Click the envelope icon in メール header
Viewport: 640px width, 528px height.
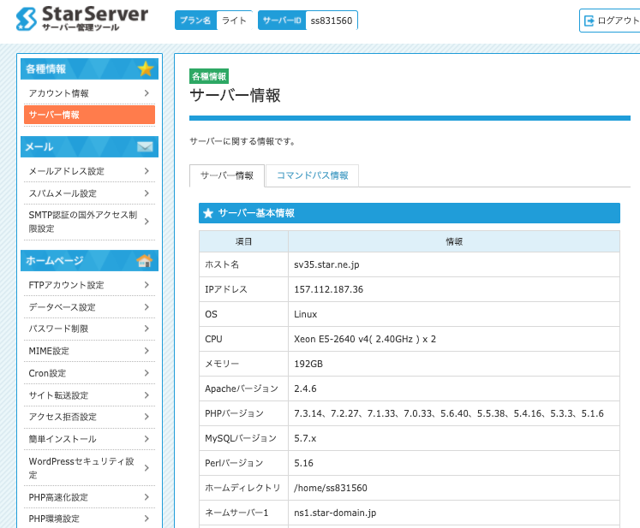point(145,146)
